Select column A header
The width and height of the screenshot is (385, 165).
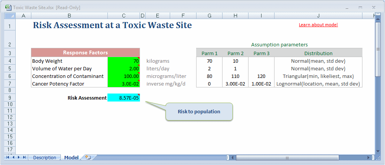(24, 16)
